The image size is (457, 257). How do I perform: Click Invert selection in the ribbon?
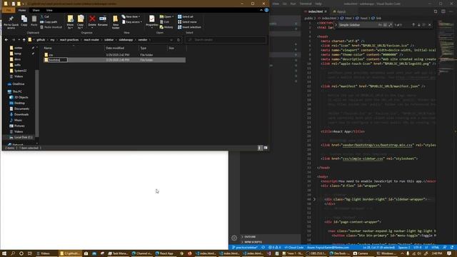click(x=189, y=27)
